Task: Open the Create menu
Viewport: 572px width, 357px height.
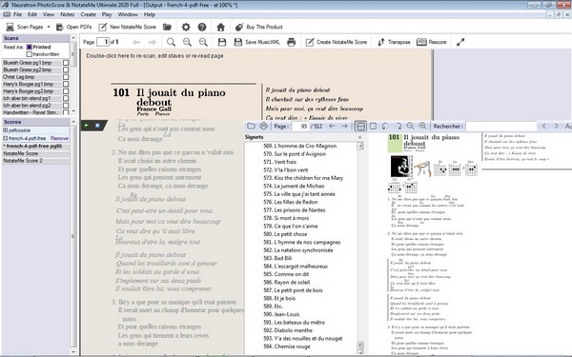Action: (x=89, y=14)
